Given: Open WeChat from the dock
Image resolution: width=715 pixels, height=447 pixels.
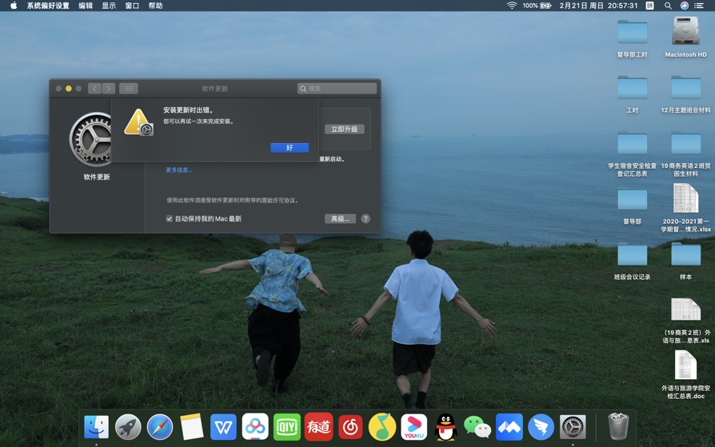Looking at the screenshot, I should point(477,427).
